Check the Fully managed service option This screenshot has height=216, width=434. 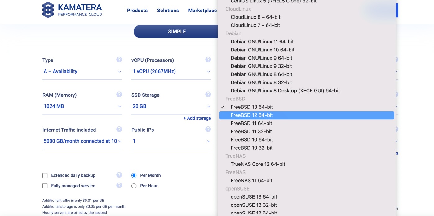(45, 185)
